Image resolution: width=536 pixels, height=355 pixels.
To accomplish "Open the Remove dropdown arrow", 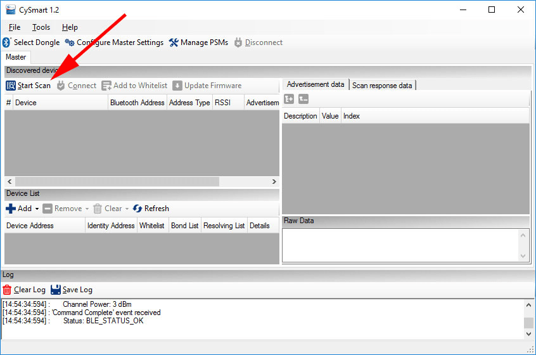I will [x=87, y=209].
